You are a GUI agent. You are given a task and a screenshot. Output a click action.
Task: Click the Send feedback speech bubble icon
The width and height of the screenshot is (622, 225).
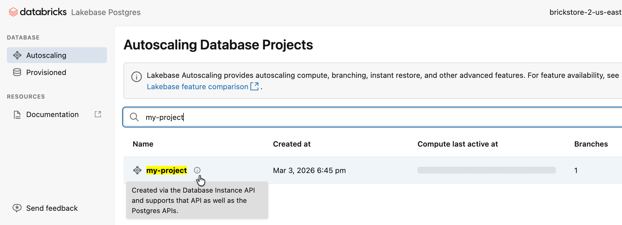coord(17,208)
